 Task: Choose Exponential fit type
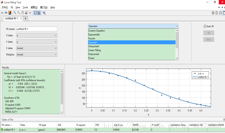pos(132,34)
